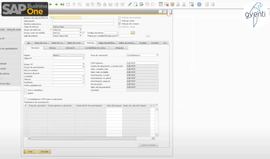Click the horizontal scrollbar right arrow
Screen dimensions: 270x159
(x=153, y=138)
